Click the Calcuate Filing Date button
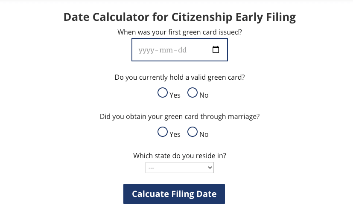Viewport: 353px width, 214px height. (x=174, y=194)
